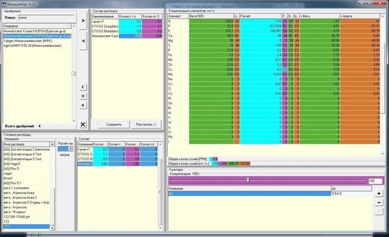Click the E button beside fertilizer list

pos(83,87)
